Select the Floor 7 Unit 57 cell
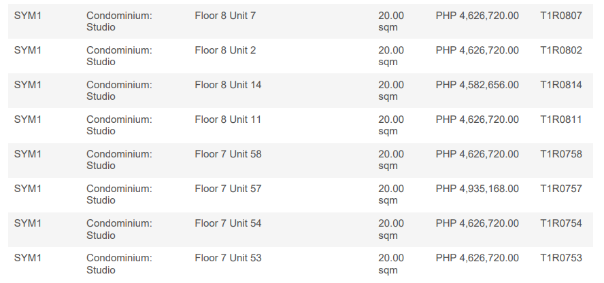 (x=228, y=189)
